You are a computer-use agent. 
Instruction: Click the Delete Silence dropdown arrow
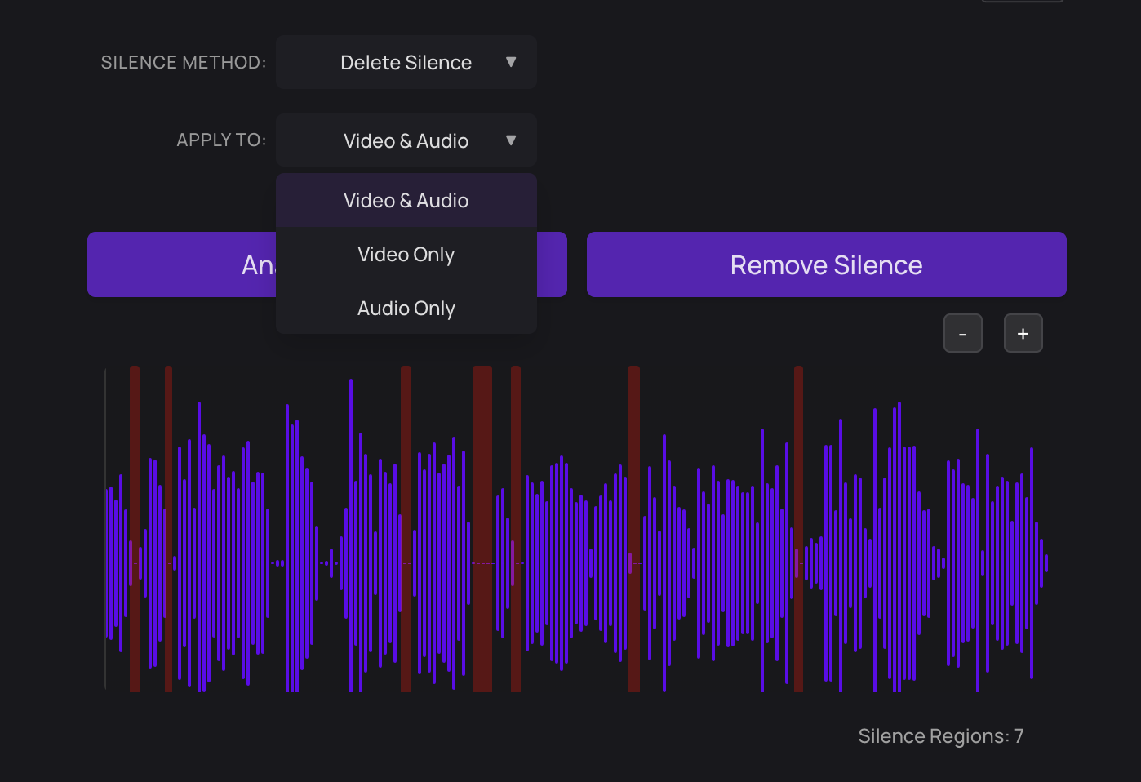513,62
